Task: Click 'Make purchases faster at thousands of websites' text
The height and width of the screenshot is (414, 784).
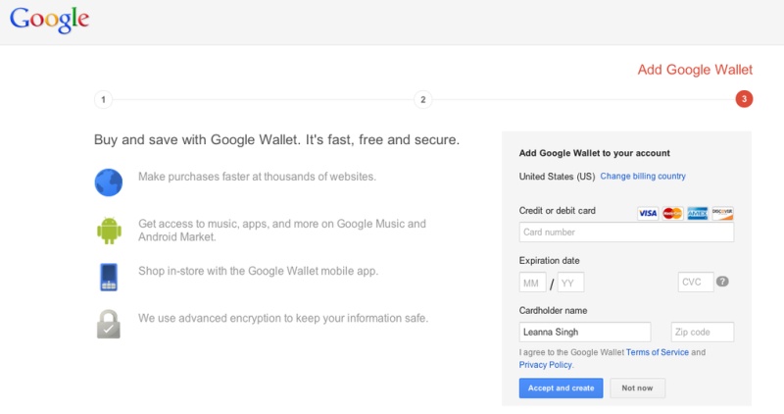Action: click(257, 177)
